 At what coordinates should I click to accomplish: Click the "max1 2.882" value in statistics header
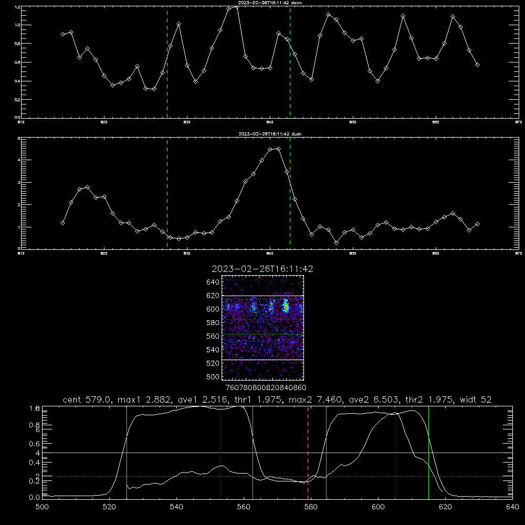[x=144, y=400]
